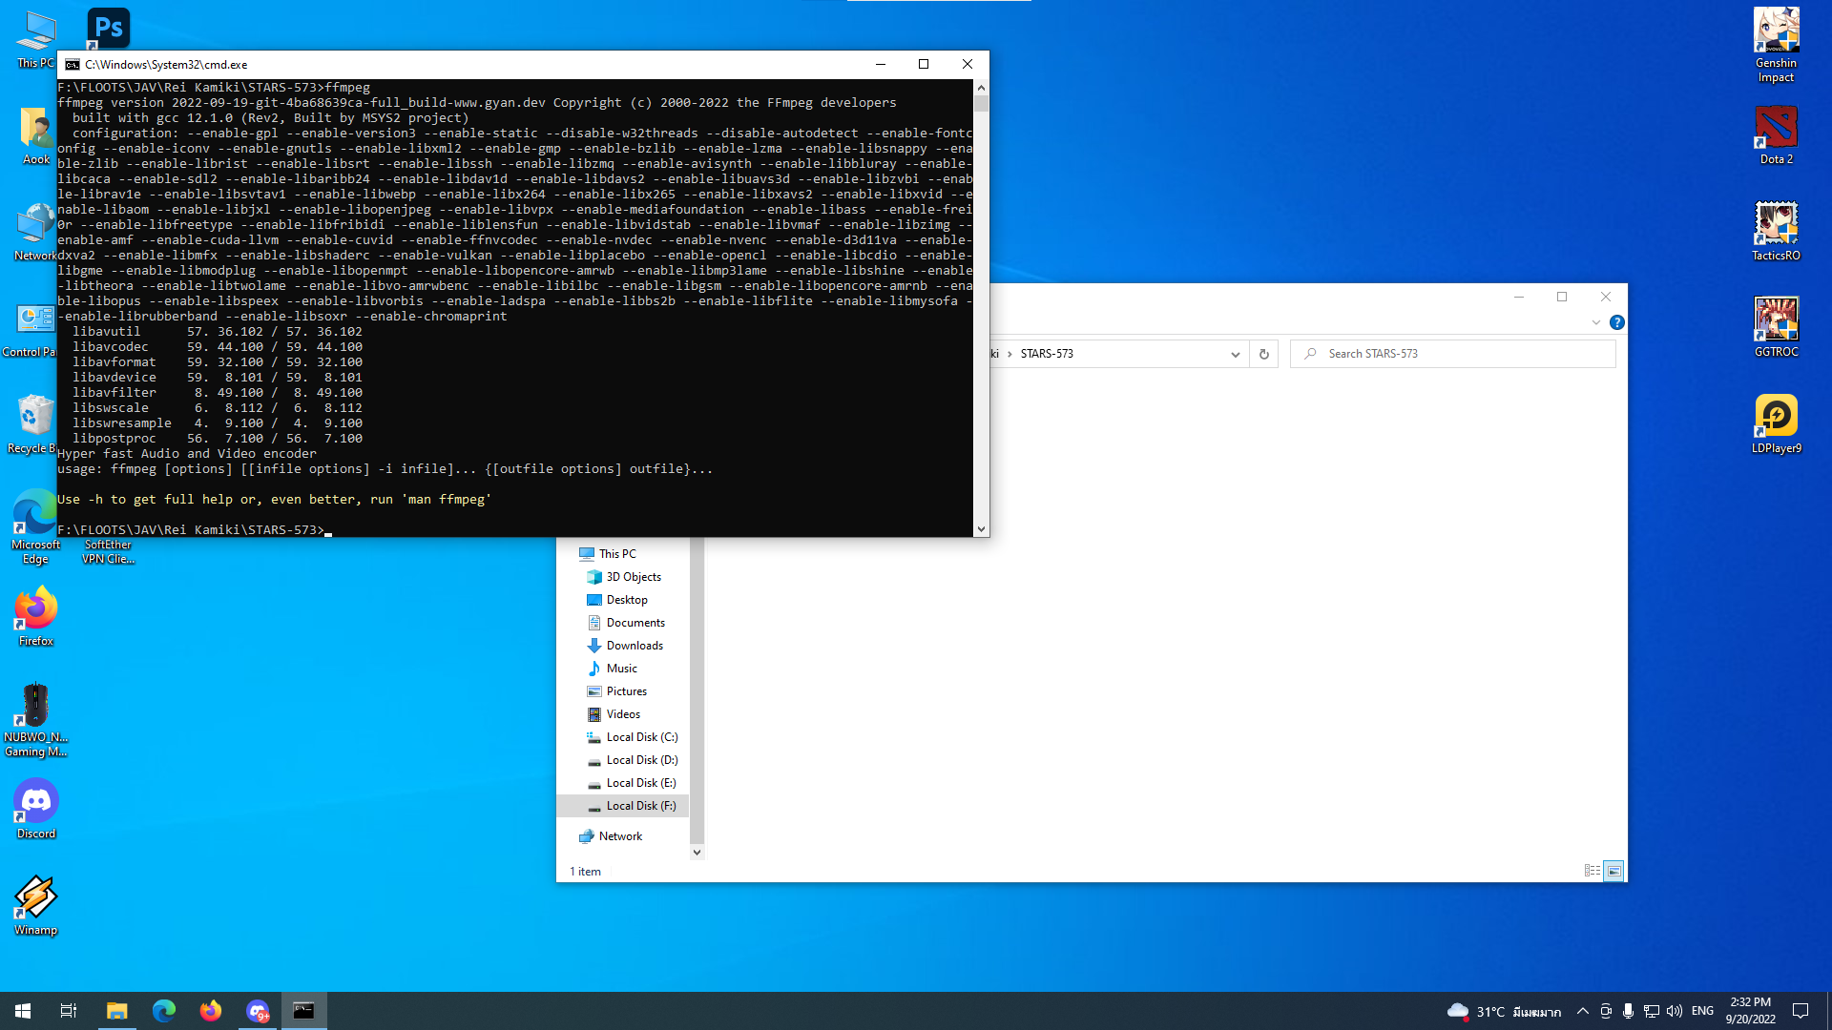This screenshot has height=1030, width=1832.
Task: Select Music in navigation pane
Action: [x=621, y=669]
